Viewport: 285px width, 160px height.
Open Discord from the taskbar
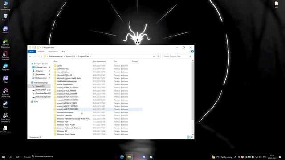pyautogui.click(x=144, y=157)
